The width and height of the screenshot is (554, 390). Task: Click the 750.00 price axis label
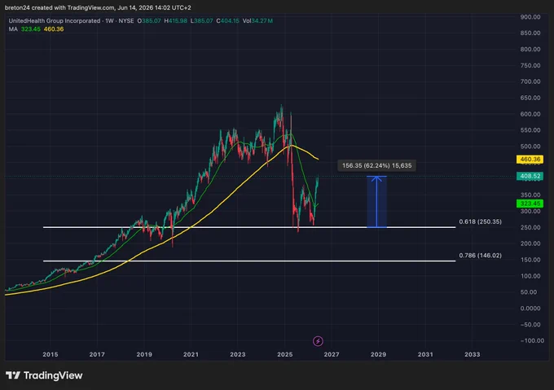pos(530,65)
